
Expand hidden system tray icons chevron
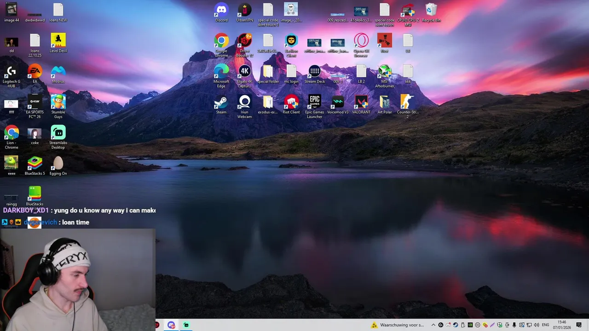coord(433,325)
